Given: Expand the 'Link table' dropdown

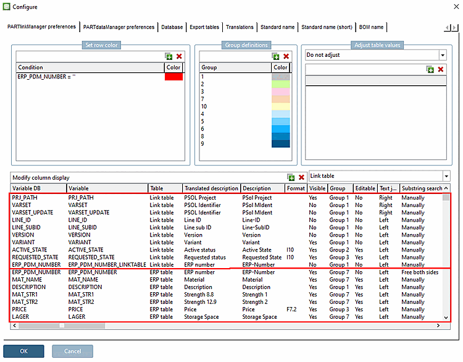Looking at the screenshot, I should (446, 177).
